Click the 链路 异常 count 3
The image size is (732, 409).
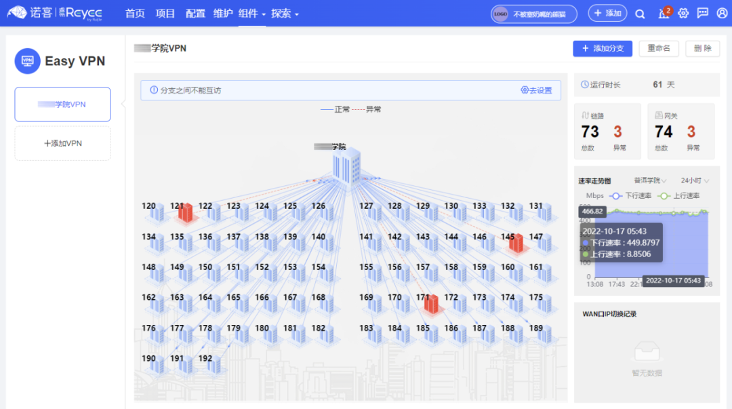click(x=617, y=132)
